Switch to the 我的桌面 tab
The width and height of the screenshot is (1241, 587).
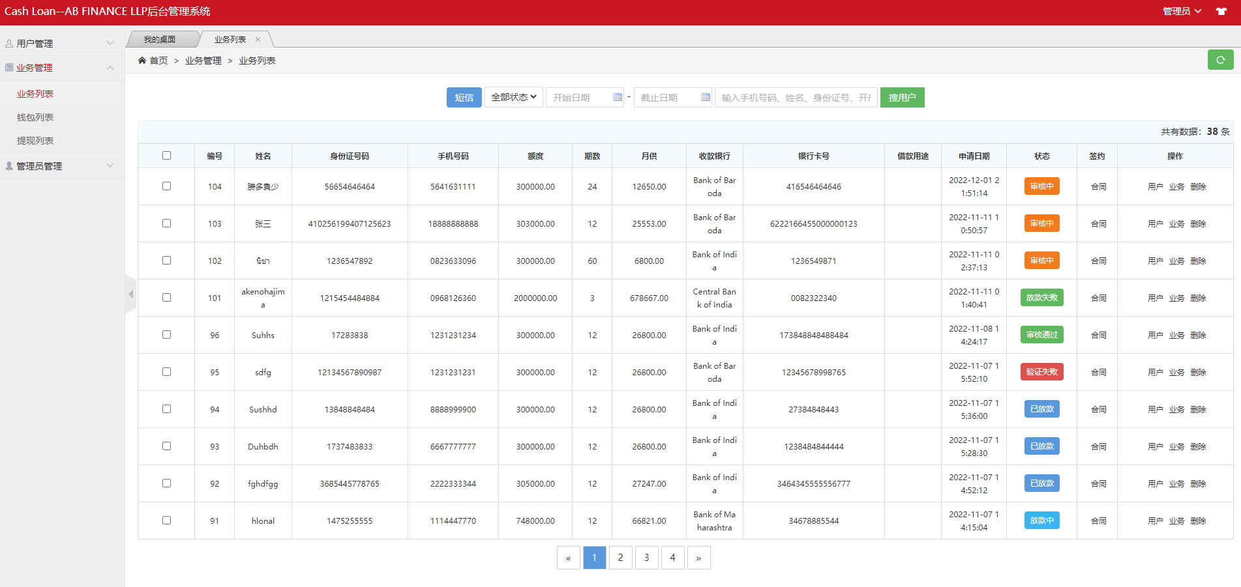point(160,40)
